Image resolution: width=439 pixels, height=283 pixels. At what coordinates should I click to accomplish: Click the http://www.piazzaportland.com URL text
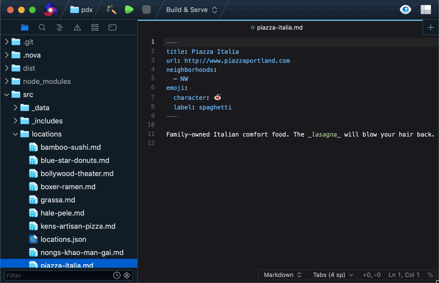click(x=237, y=61)
